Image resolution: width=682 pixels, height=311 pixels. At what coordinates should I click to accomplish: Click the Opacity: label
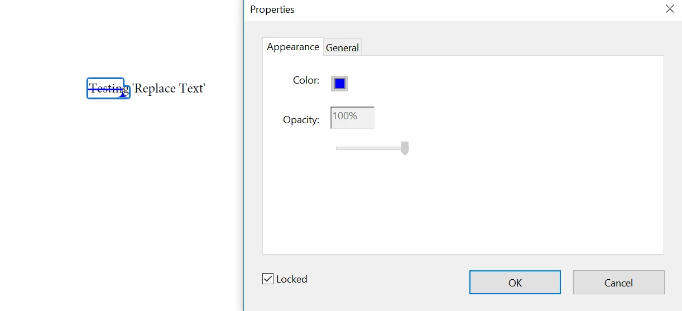click(301, 120)
